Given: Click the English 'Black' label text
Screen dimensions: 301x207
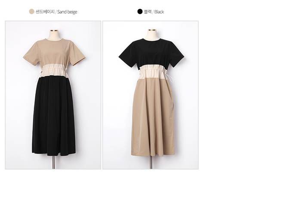Looking at the screenshot, I should (159, 12).
